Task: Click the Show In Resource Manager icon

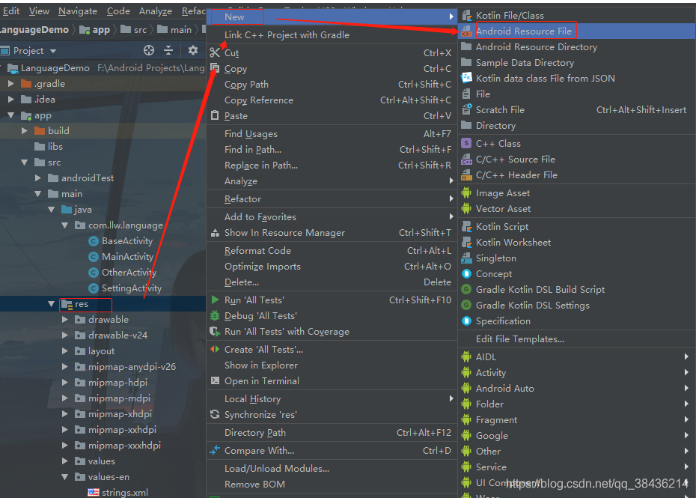Action: click(215, 233)
